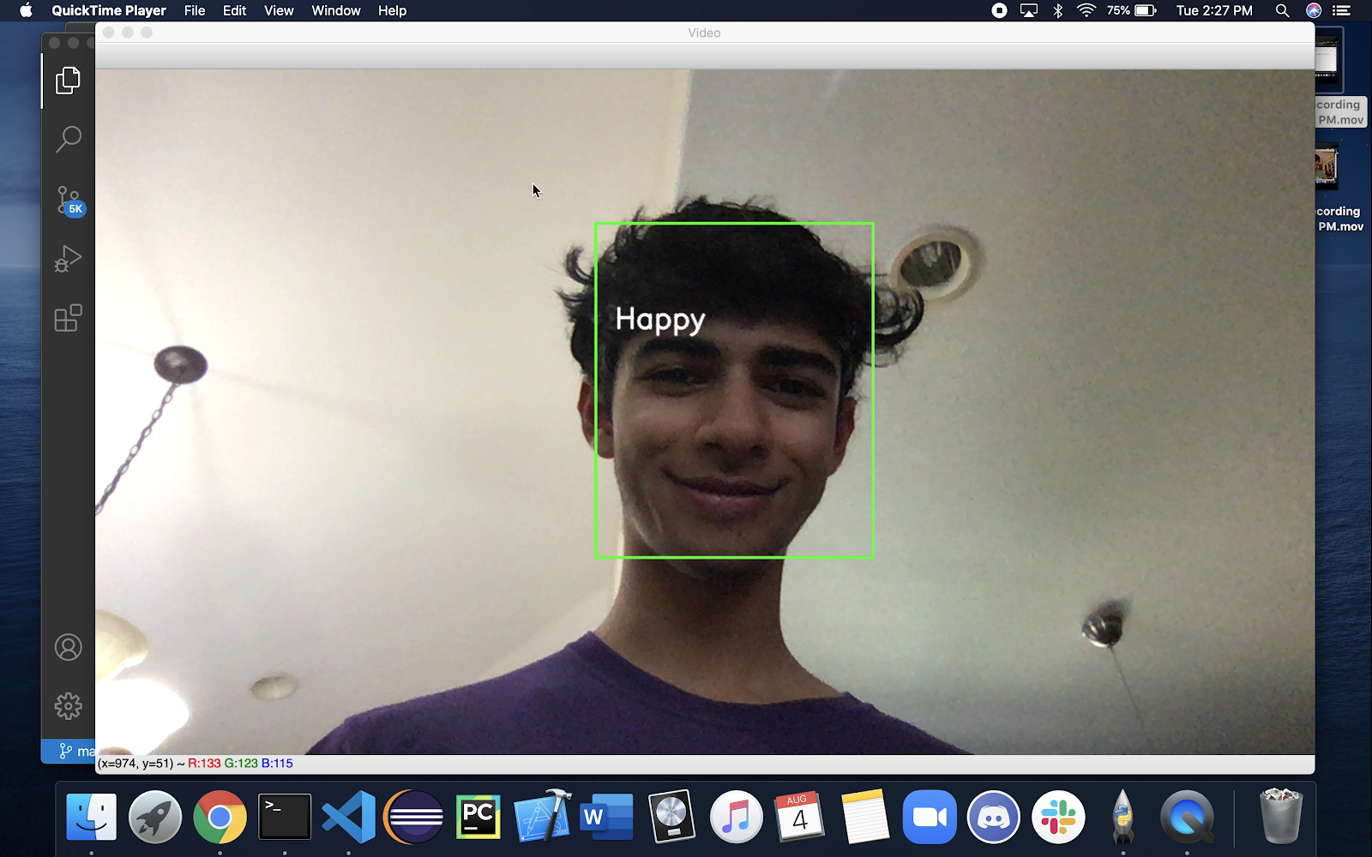The width and height of the screenshot is (1372, 857).
Task: Open the Wi-Fi status menu
Action: (1086, 10)
